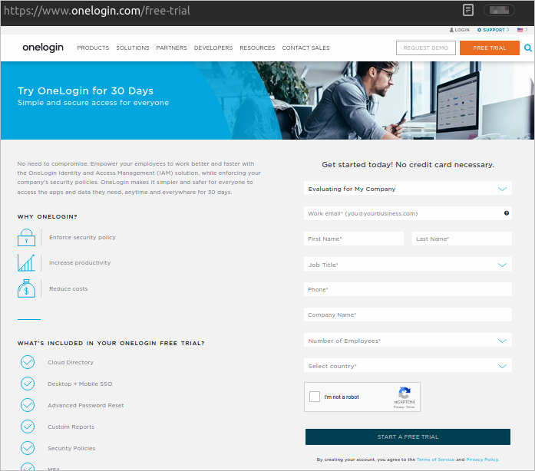The height and width of the screenshot is (471, 535).
Task: Click the search magnifier icon in header
Action: [527, 48]
